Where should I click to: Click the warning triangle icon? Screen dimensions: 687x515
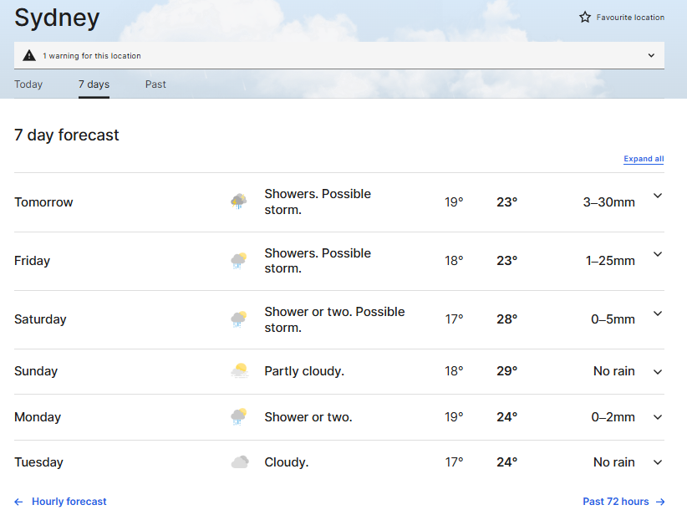click(x=29, y=56)
